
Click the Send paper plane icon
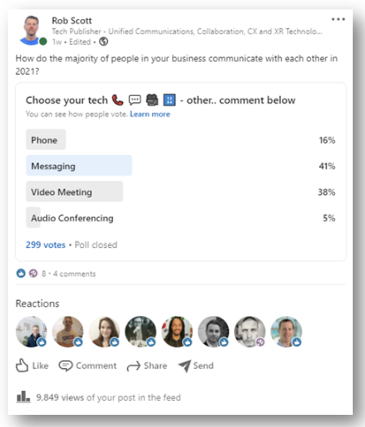[185, 366]
